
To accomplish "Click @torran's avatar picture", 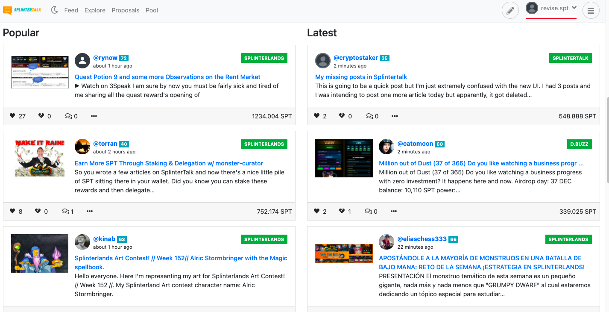I will [82, 147].
